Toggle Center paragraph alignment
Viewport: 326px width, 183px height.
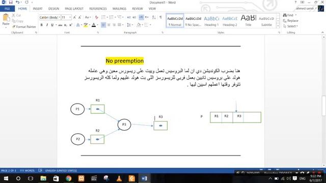click(x=108, y=25)
